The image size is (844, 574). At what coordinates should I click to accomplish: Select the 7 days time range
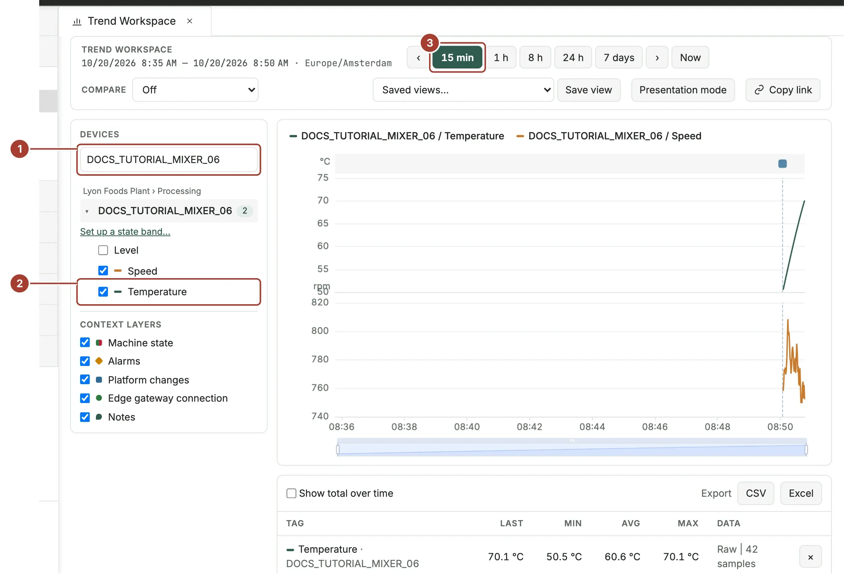click(x=618, y=57)
